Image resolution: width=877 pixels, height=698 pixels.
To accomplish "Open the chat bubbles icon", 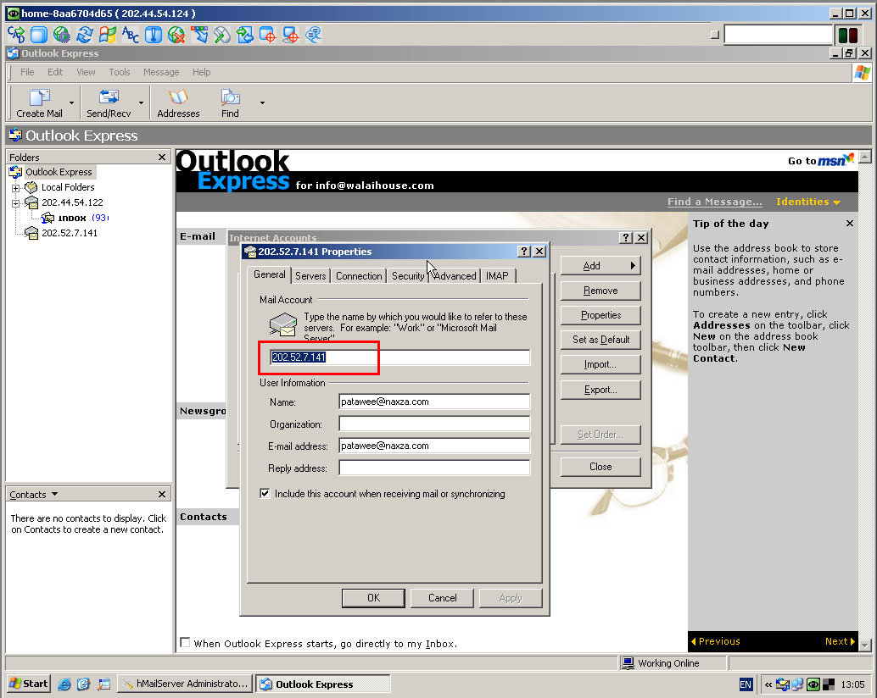I will click(x=314, y=35).
